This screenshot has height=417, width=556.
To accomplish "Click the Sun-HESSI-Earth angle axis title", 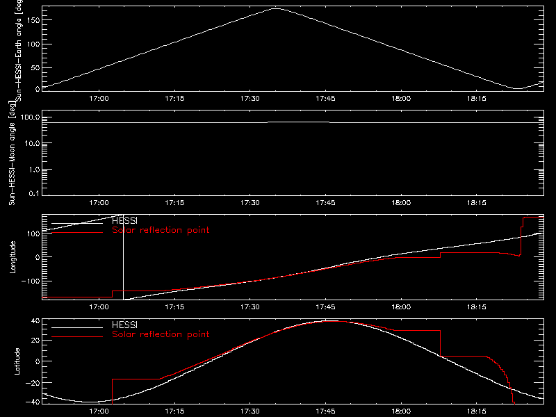I will tap(19, 50).
